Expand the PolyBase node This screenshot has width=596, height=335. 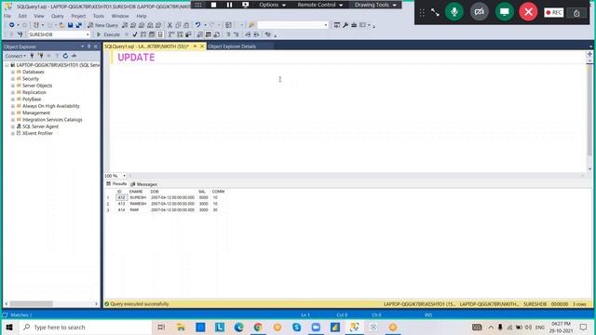click(12, 100)
